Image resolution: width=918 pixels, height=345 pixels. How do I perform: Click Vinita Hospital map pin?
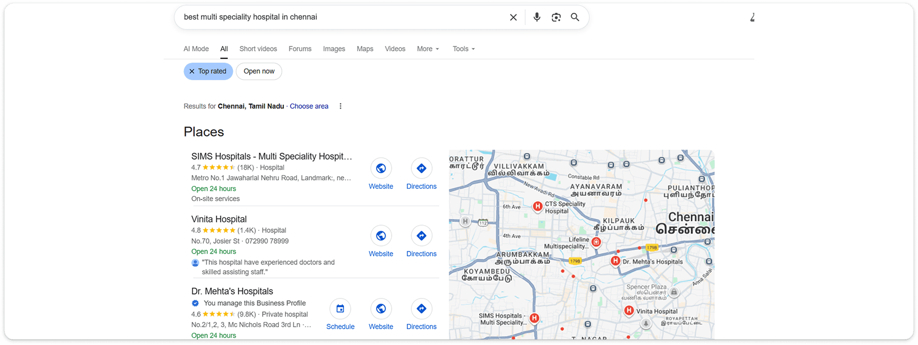[x=629, y=311]
